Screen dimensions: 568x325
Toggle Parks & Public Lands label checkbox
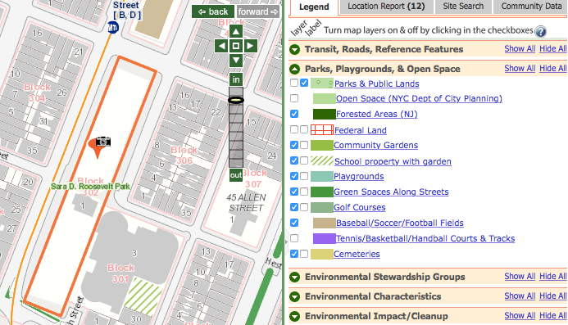(304, 83)
